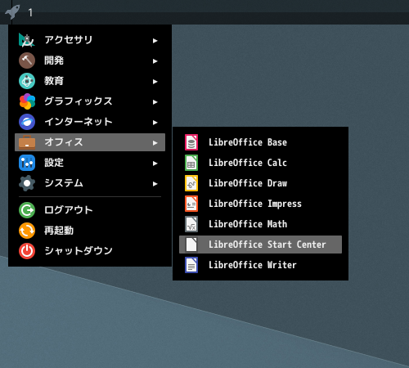Click the orange 再起動 restart icon
409x368 pixels.
pyautogui.click(x=27, y=231)
